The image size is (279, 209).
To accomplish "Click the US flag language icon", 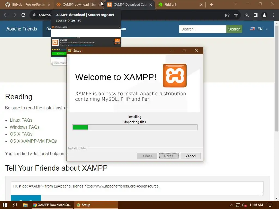I will (x=253, y=29).
